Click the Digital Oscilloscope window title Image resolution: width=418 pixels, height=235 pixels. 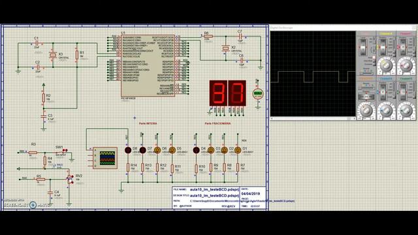coord(281,27)
